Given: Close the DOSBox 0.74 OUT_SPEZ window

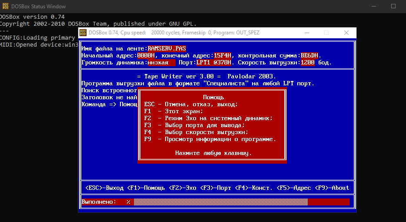Looking at the screenshot, I should pos(346,33).
